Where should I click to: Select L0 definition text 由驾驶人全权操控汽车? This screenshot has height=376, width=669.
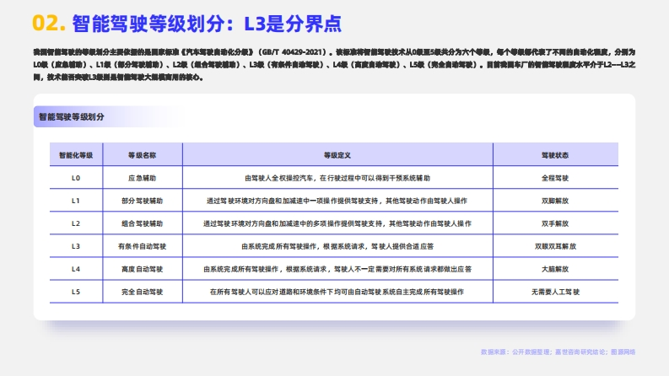[x=337, y=178]
